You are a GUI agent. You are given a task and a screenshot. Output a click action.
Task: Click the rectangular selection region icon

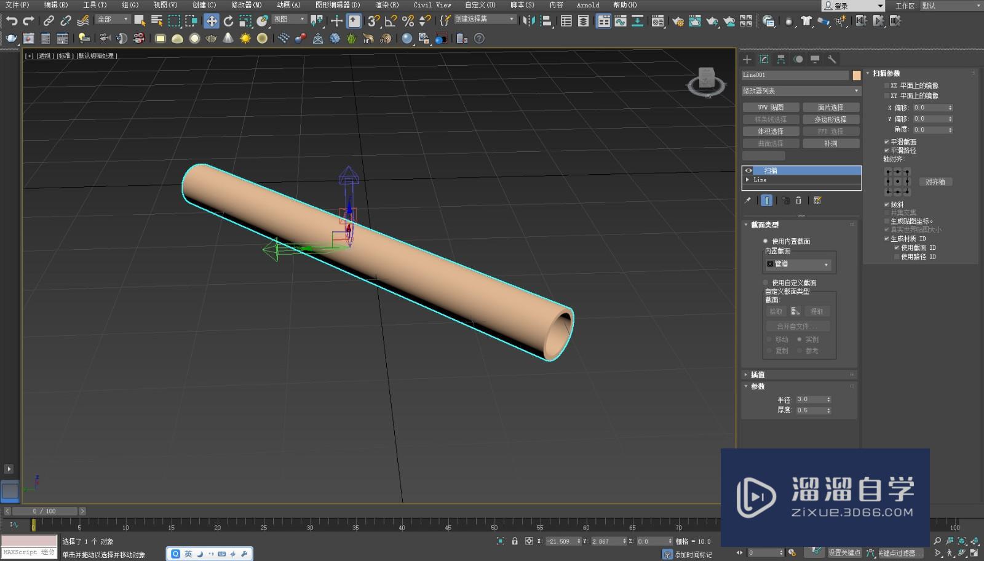174,21
